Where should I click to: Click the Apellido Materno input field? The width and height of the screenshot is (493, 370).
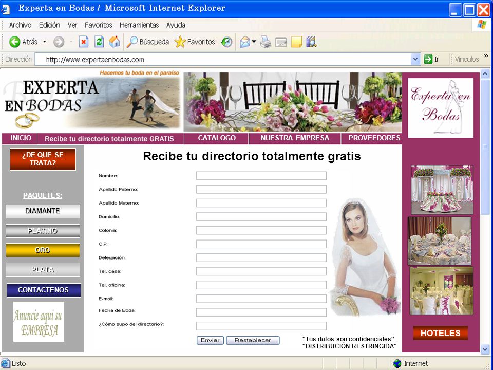pos(261,203)
